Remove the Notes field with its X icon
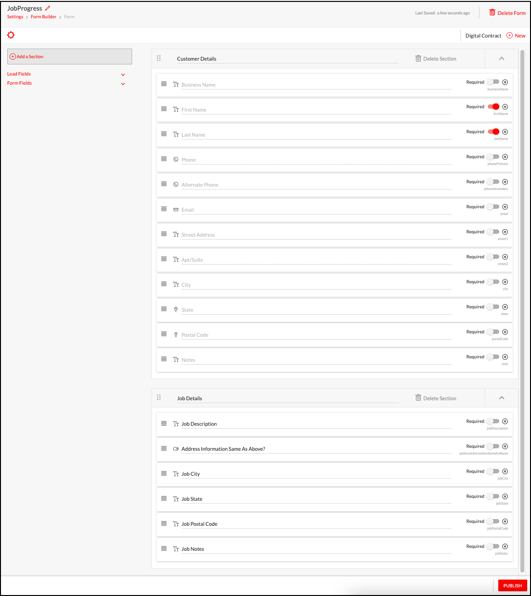531x596 pixels. point(505,357)
